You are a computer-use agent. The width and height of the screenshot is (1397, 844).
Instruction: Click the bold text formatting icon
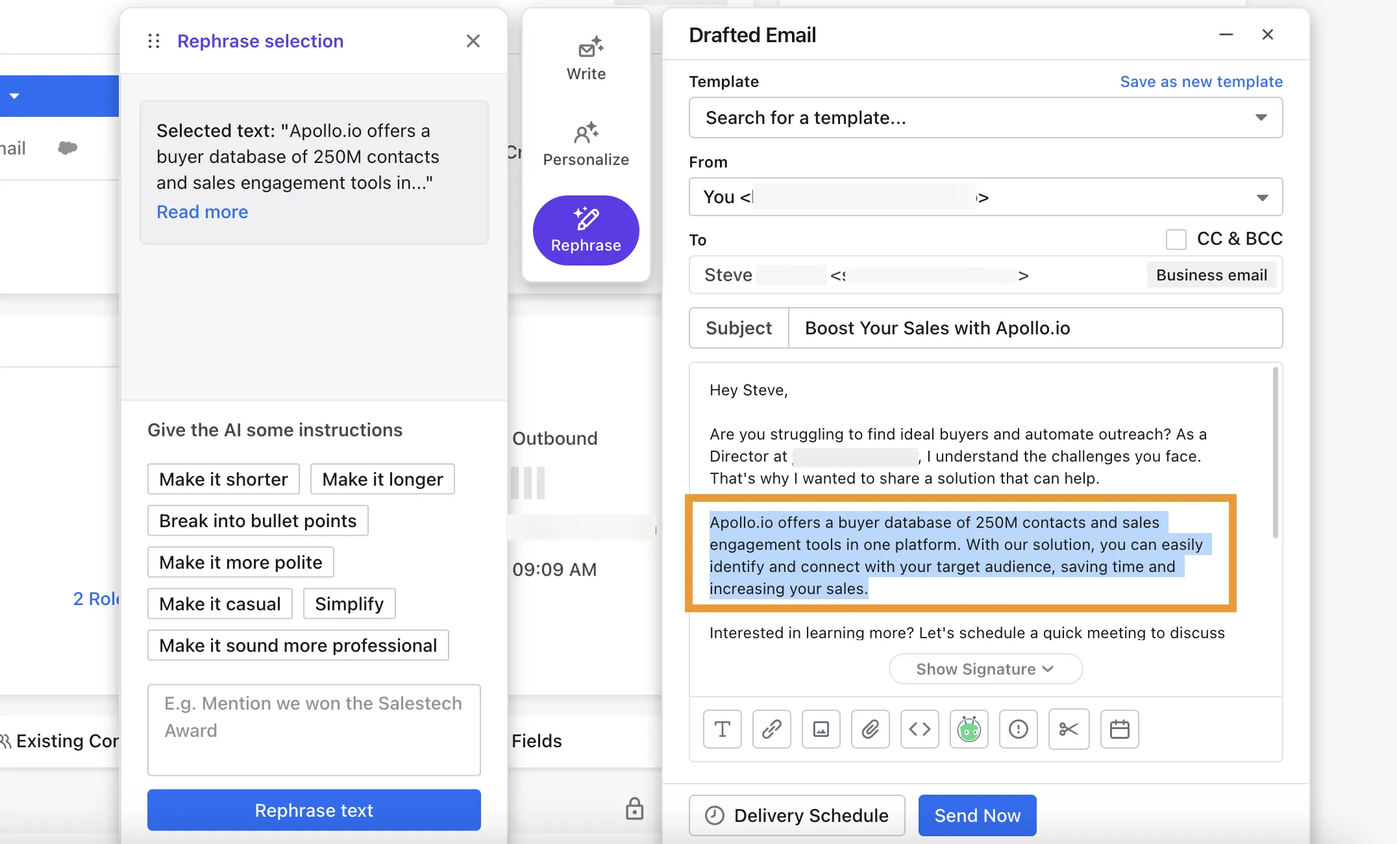click(x=723, y=729)
